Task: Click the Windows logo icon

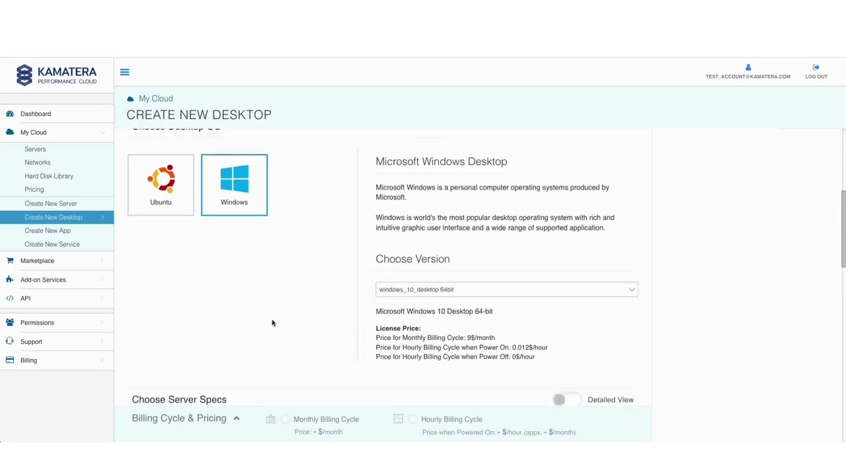Action: (235, 179)
